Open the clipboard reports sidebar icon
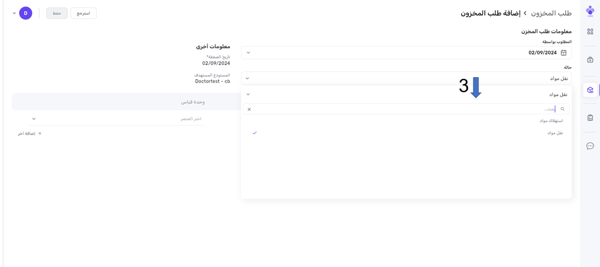Image resolution: width=600 pixels, height=267 pixels. (x=590, y=118)
